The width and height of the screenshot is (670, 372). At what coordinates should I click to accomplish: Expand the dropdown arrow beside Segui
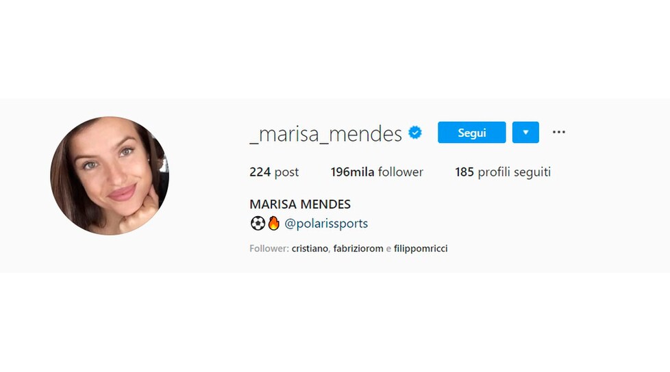coord(525,132)
